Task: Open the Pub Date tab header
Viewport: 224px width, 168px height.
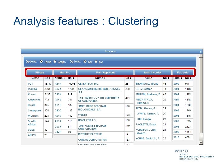Action: pyautogui.click(x=183, y=72)
